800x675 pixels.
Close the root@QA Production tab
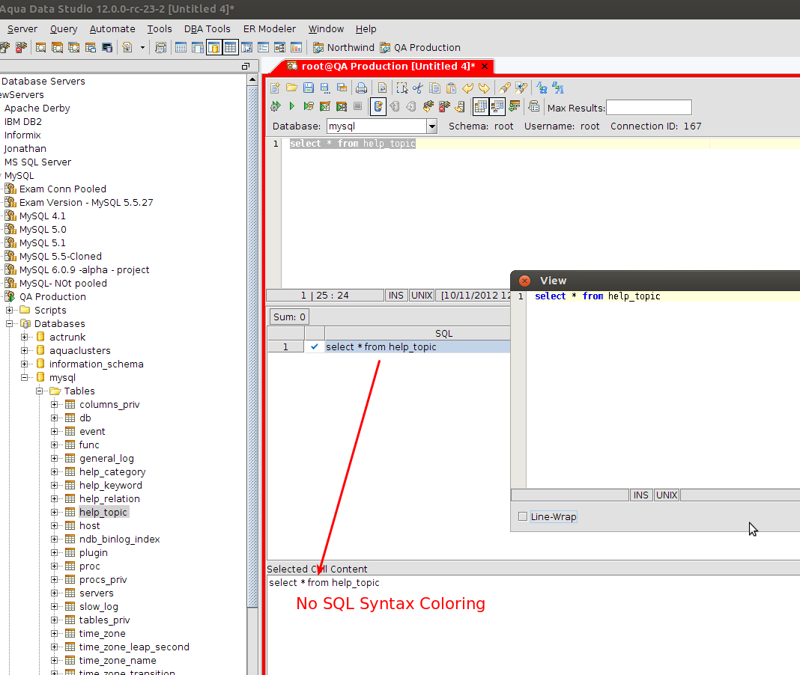485,67
